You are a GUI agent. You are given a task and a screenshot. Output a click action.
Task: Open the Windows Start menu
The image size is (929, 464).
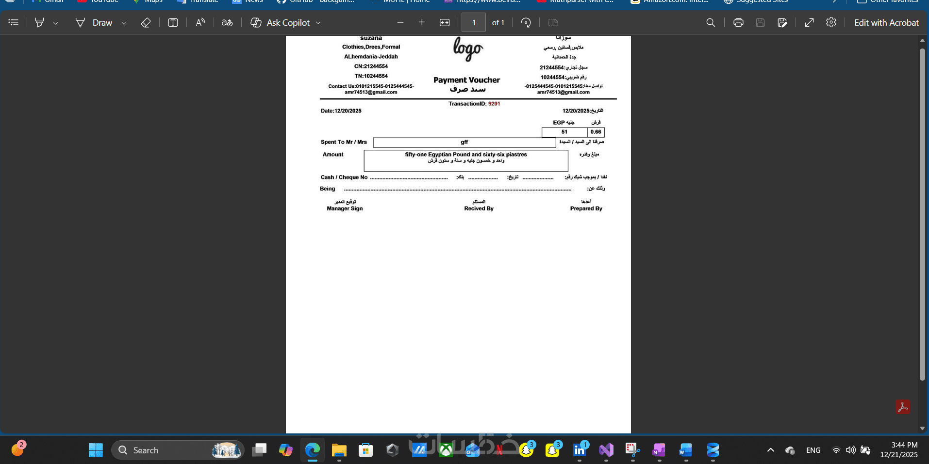coord(96,450)
